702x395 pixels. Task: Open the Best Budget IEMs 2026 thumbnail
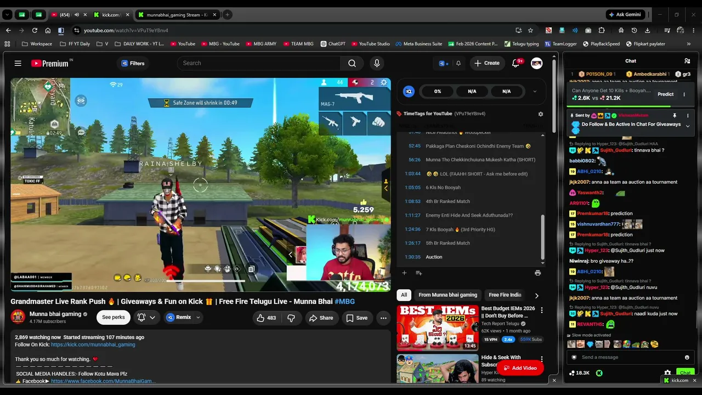[437, 328]
